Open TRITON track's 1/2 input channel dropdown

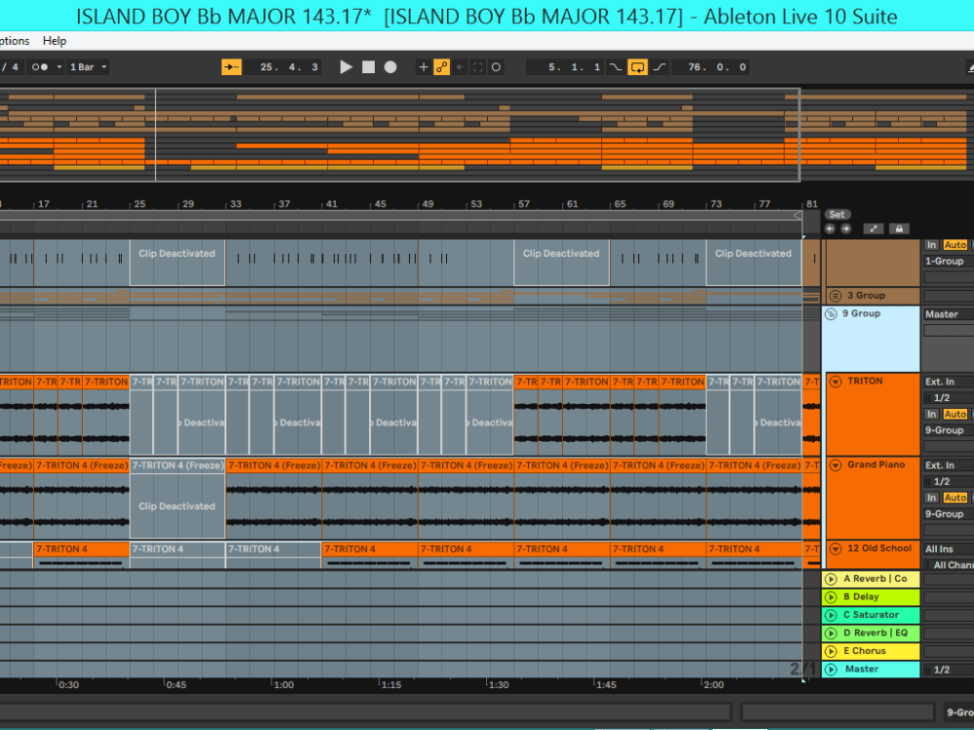[948, 398]
